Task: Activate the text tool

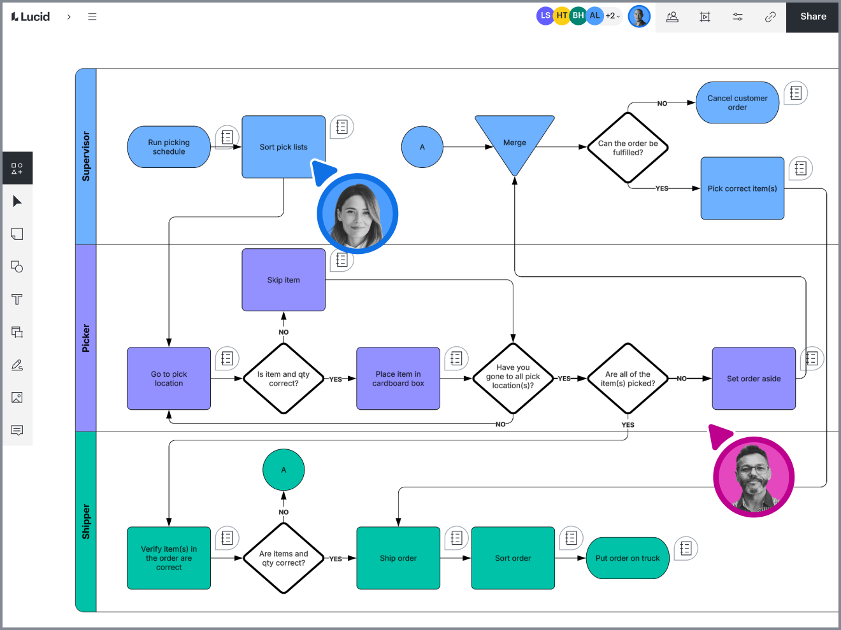Action: coord(17,299)
